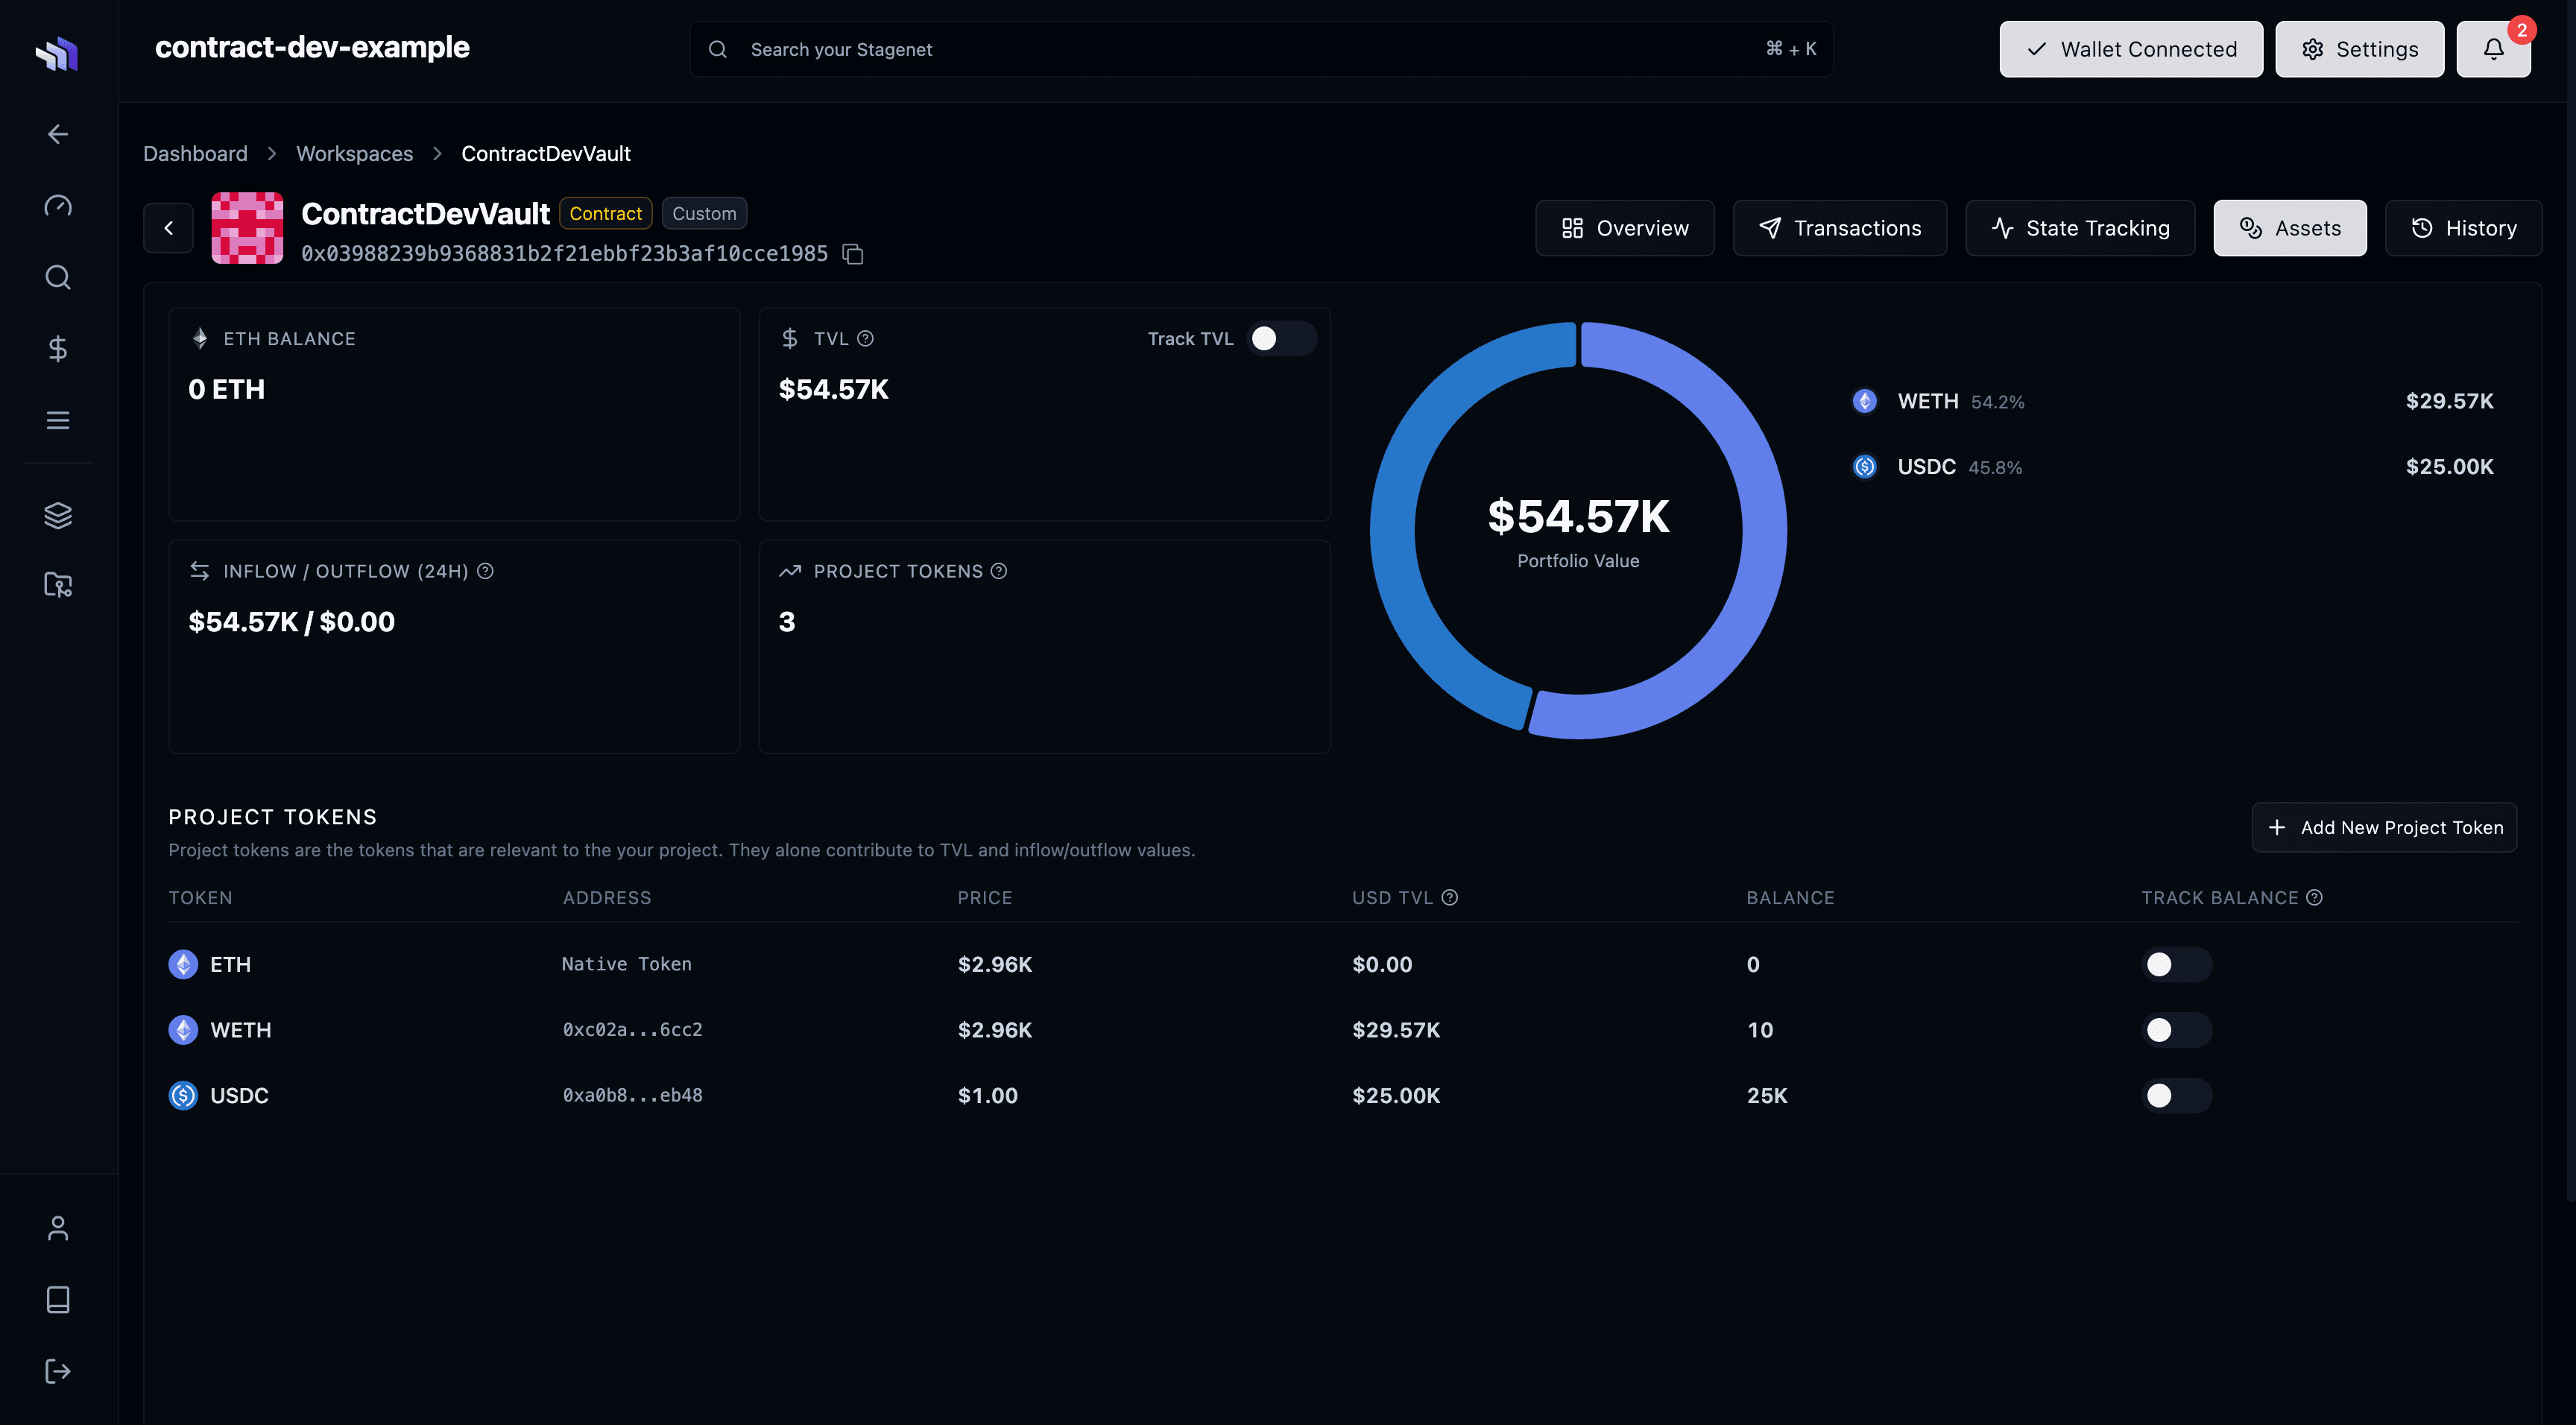Click the left arrow at the sidebar top
The width and height of the screenshot is (2576, 1425).
[58, 134]
